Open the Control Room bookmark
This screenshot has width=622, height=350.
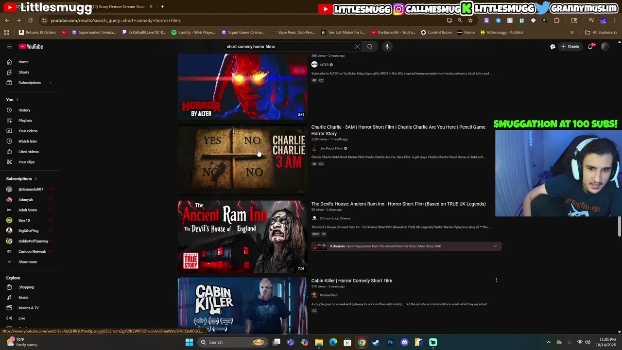pyautogui.click(x=436, y=33)
